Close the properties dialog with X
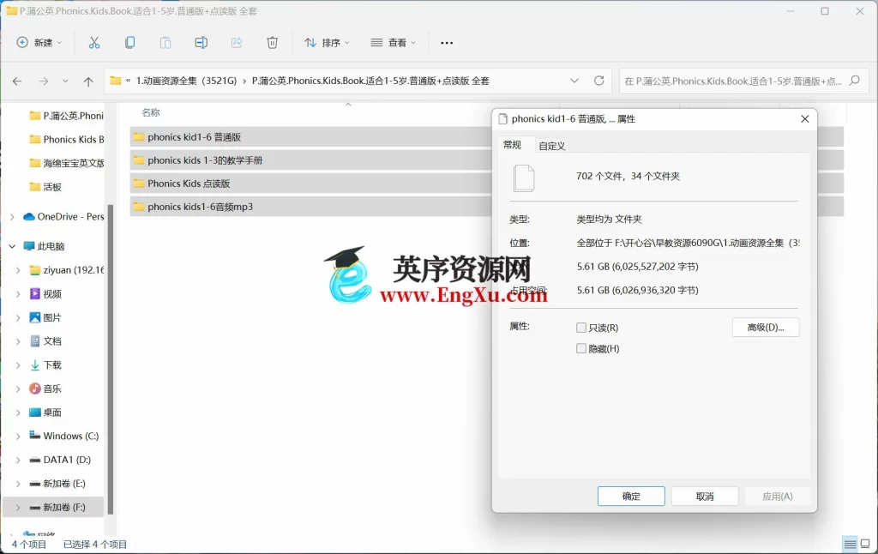The height and width of the screenshot is (554, 878). click(804, 118)
